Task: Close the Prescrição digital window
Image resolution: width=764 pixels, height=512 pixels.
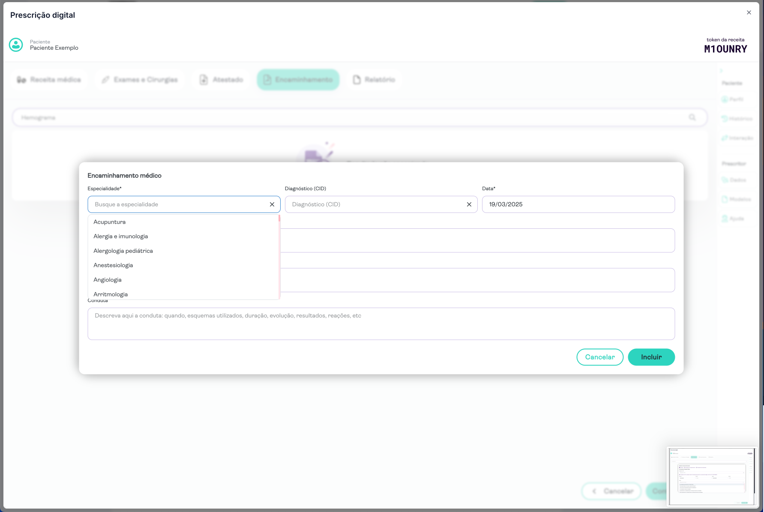Action: click(x=749, y=12)
